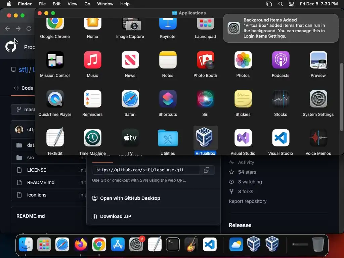Open the Notes app

tap(168, 60)
